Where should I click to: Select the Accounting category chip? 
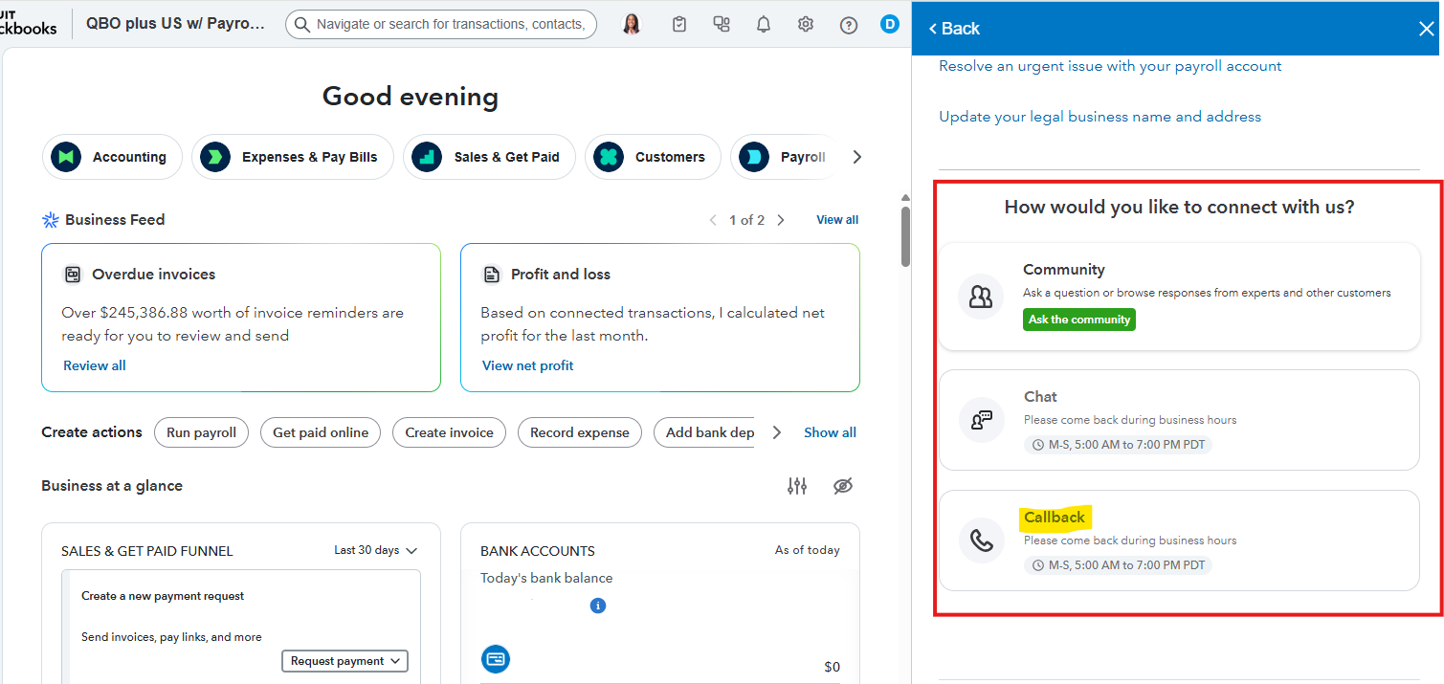point(112,157)
